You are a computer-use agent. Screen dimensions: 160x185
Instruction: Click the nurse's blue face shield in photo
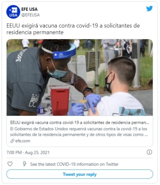(63, 52)
